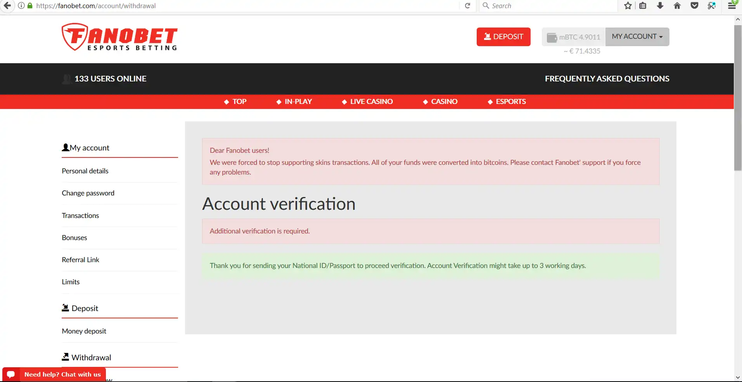Click the chat bubble icon
Viewport: 742px width, 382px height.
click(x=11, y=374)
